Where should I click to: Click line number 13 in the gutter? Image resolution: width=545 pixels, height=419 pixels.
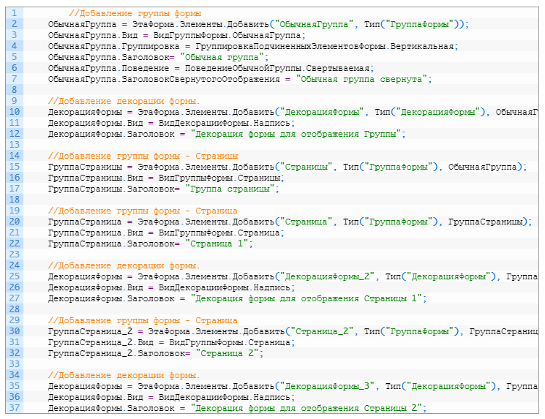[14, 145]
